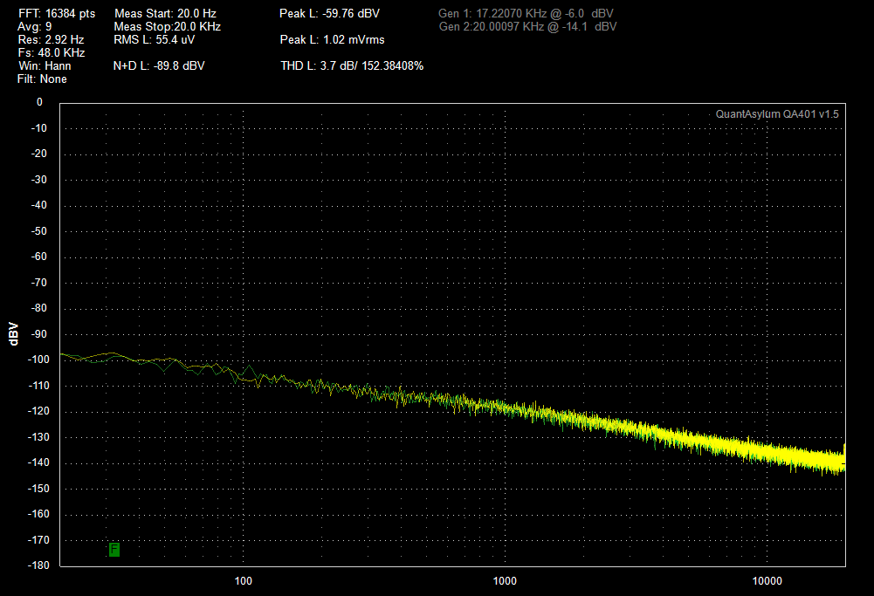Image resolution: width=874 pixels, height=596 pixels.
Task: Click the 10000 frequency axis label
Action: pos(767,581)
